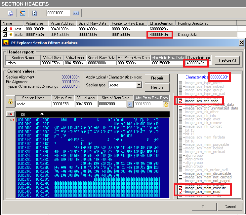Click hex dump row at RAW 00015100
Viewport: 246px width, 215px height.
tap(90, 136)
